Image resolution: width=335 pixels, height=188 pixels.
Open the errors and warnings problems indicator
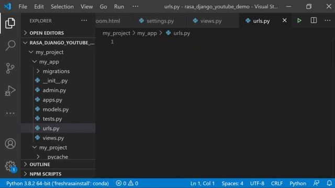pos(127,183)
